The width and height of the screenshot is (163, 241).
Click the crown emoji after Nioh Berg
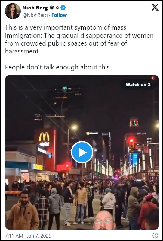[52, 8]
